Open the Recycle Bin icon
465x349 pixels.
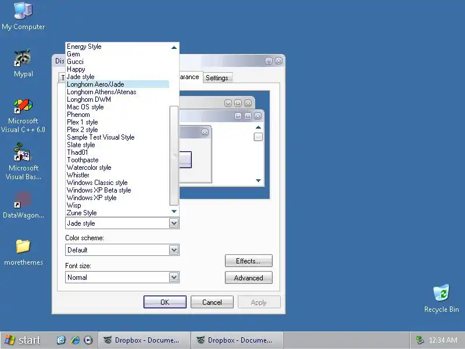[x=441, y=298]
